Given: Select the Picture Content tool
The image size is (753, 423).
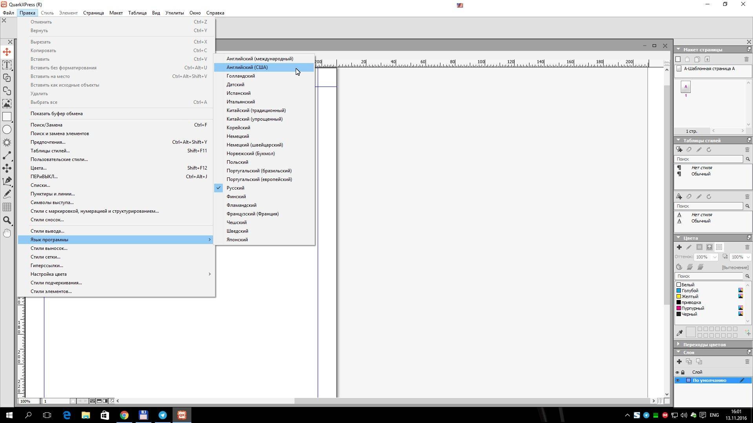Looking at the screenshot, I should [7, 104].
